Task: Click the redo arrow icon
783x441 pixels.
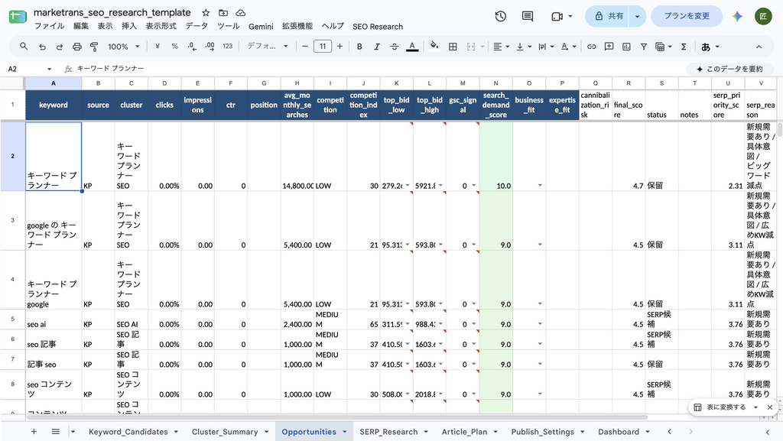Action: point(60,47)
